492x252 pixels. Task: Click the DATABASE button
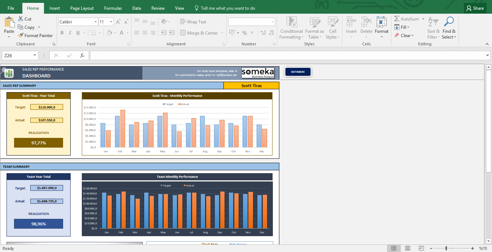pos(298,72)
